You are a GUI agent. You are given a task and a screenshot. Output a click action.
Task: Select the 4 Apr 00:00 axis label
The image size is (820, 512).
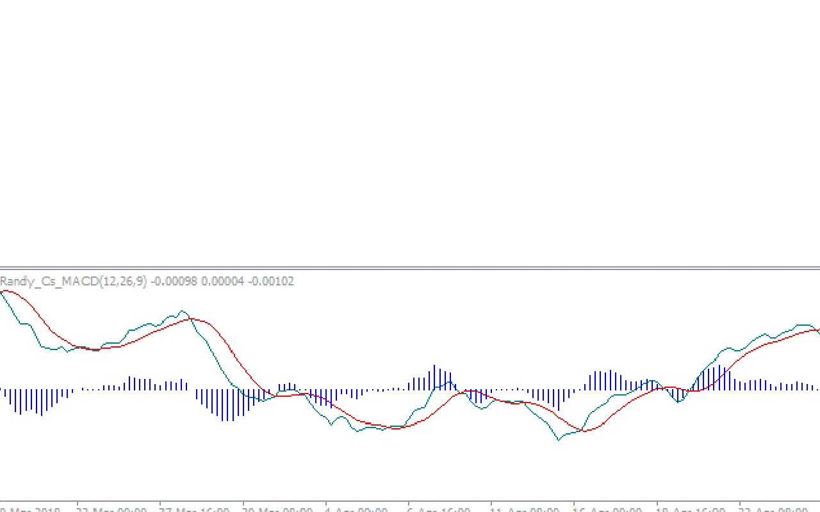pyautogui.click(x=352, y=508)
